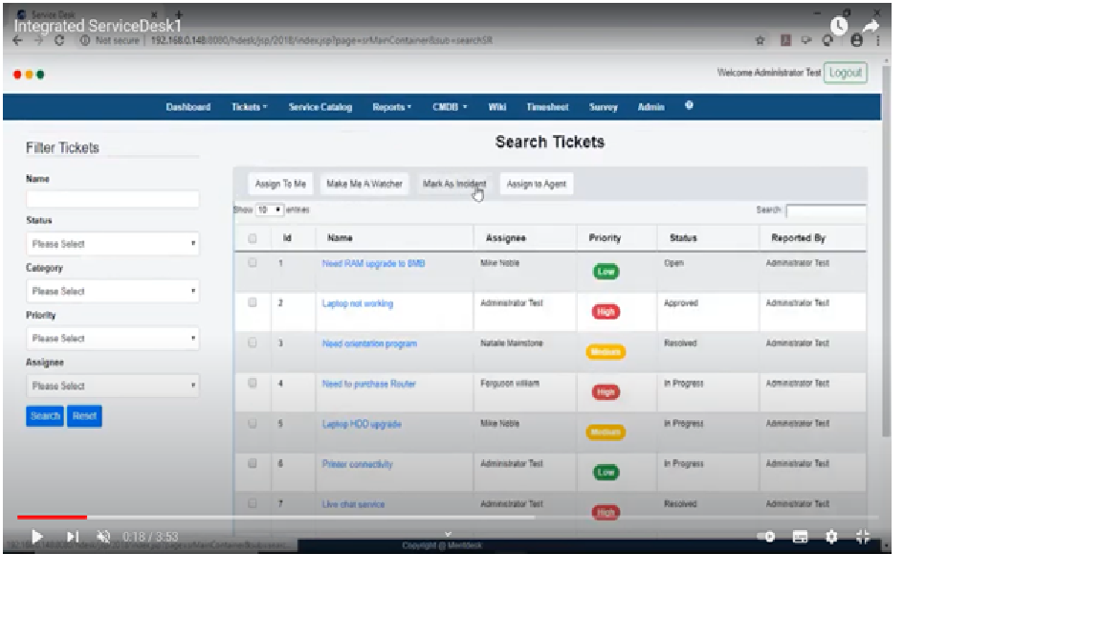
Task: Open the Wiki page
Action: pyautogui.click(x=496, y=107)
